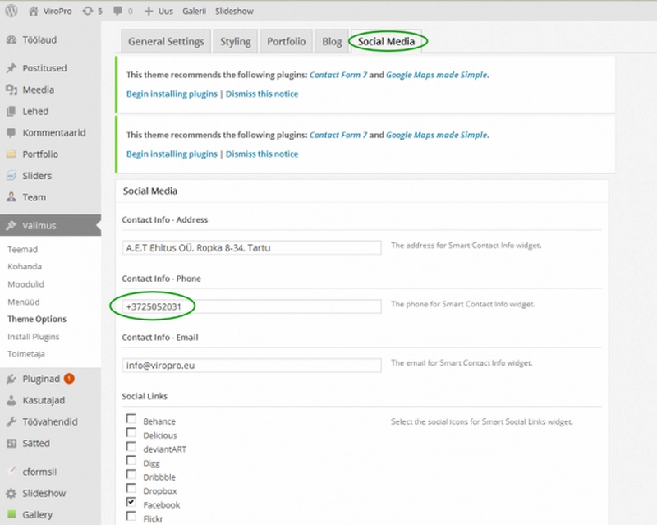Click the Contact Info Phone input field
657x525 pixels.
pos(250,306)
